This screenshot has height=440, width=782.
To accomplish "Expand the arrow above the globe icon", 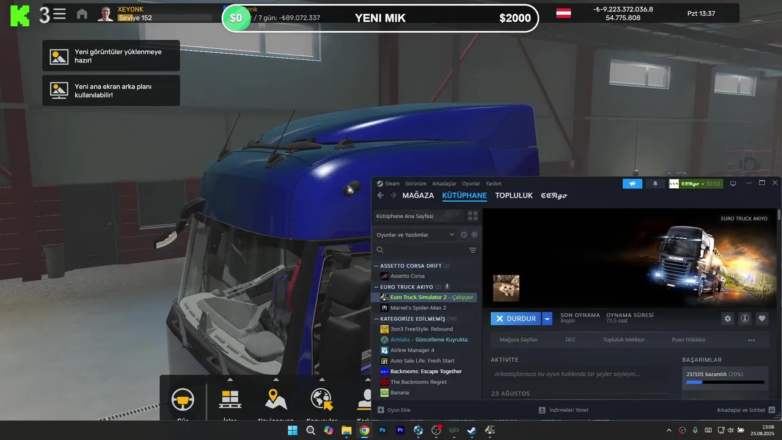I will (x=322, y=380).
